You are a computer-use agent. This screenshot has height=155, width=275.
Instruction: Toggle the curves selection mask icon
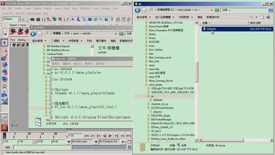pos(84,19)
